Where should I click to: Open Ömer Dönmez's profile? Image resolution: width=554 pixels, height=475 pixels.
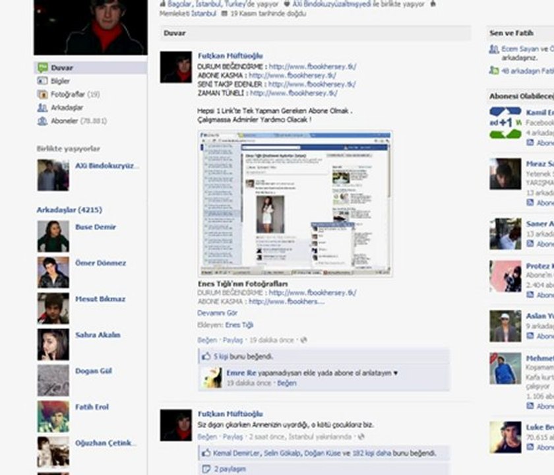click(x=100, y=263)
